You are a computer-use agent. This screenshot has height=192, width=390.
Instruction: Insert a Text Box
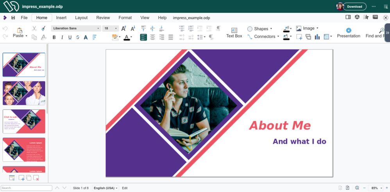tap(234, 32)
